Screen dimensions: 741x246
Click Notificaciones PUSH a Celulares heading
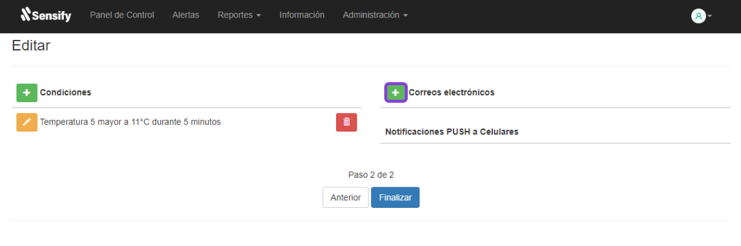[x=452, y=132]
